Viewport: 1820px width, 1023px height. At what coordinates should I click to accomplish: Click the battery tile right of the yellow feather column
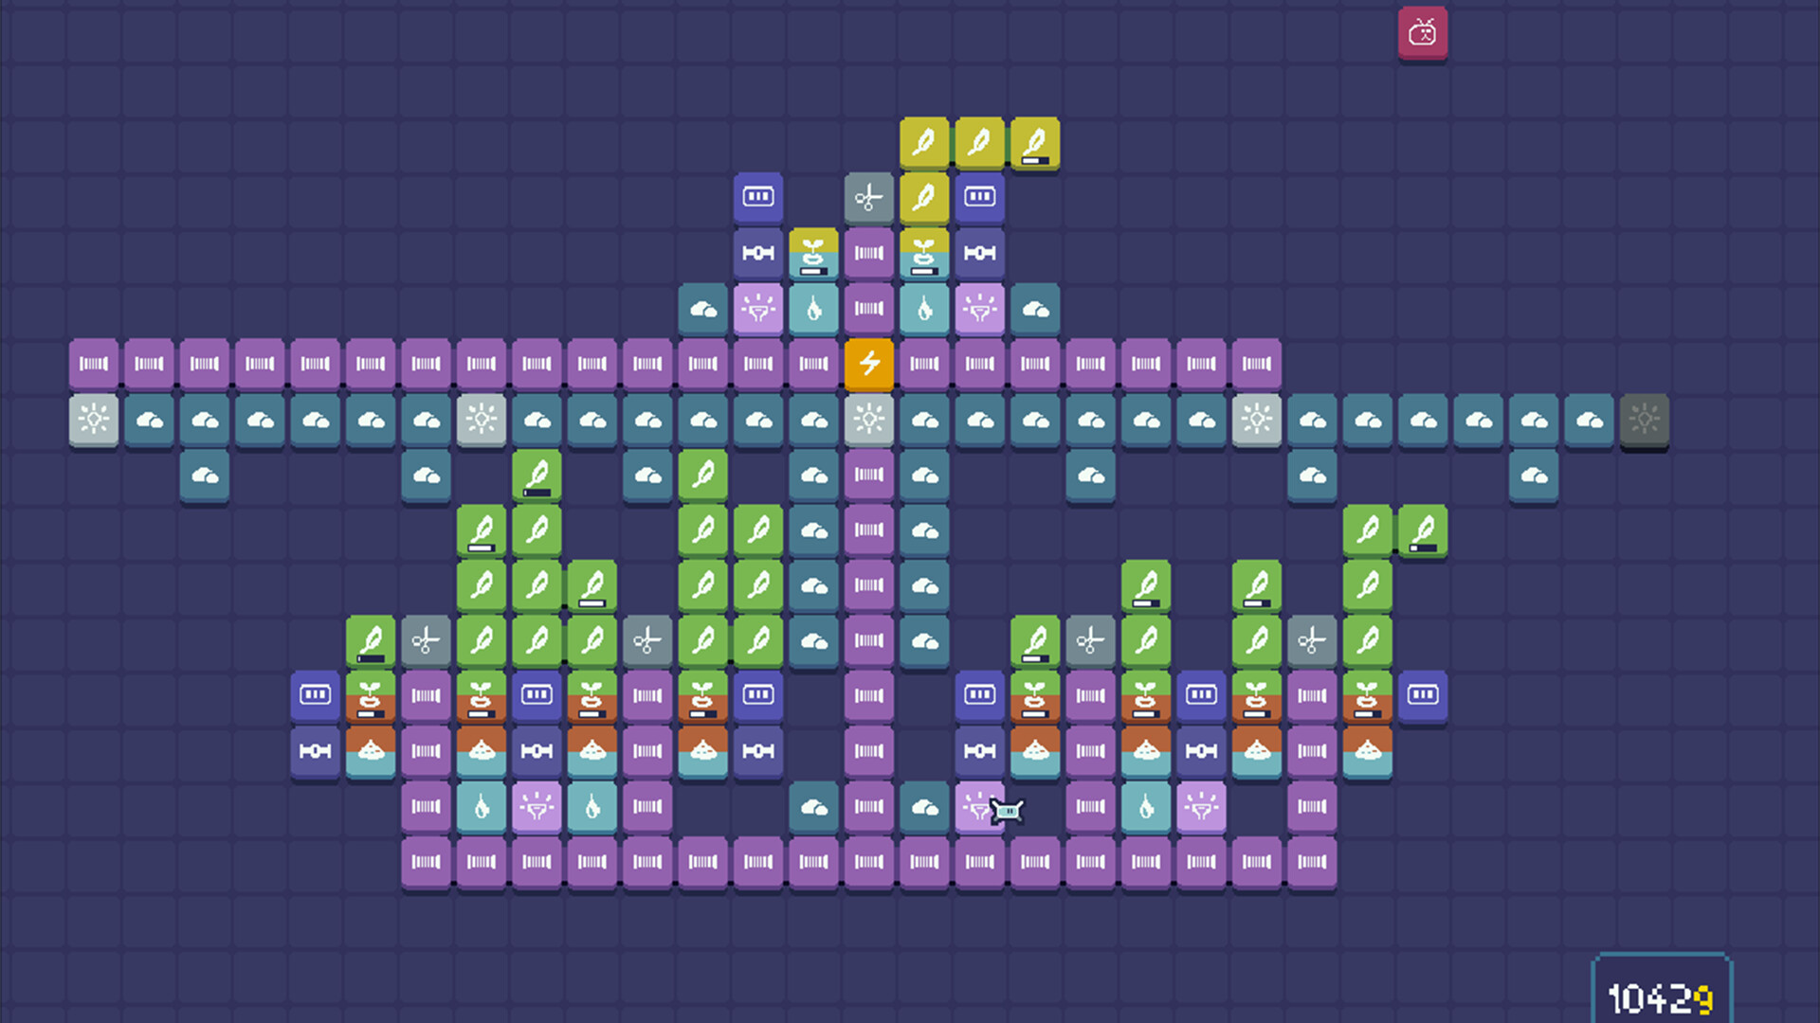click(x=979, y=197)
